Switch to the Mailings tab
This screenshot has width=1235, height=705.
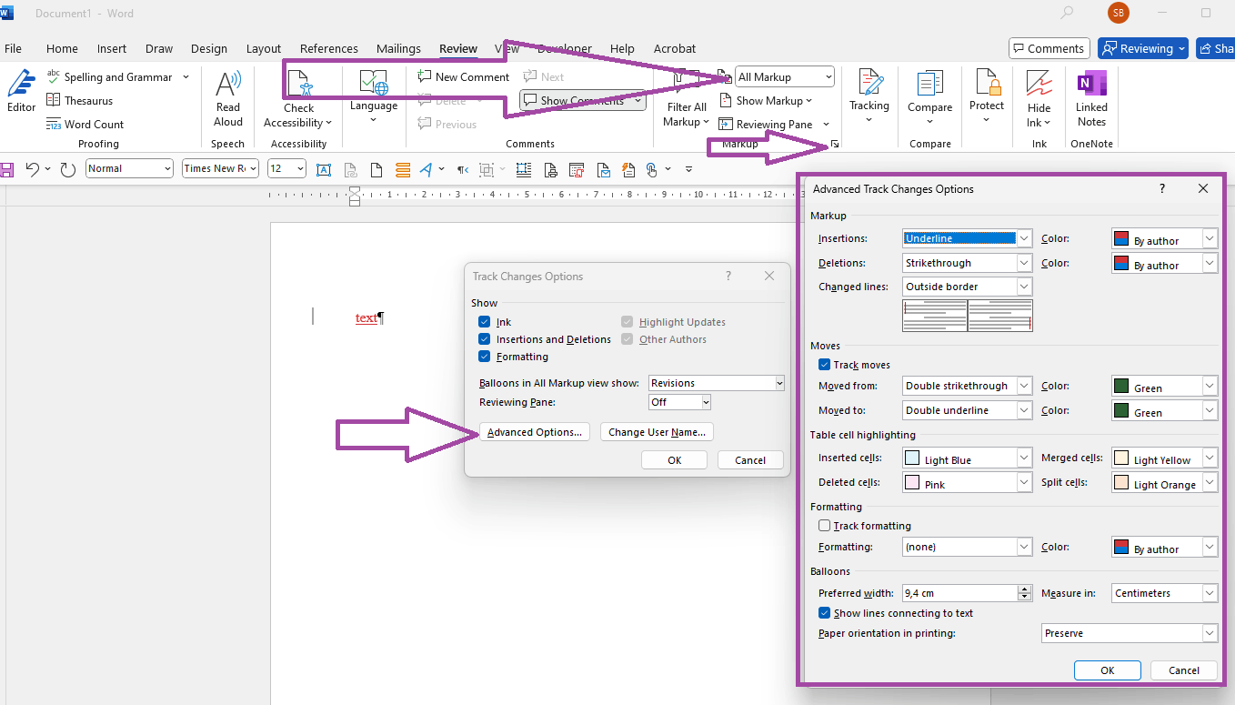coord(398,48)
